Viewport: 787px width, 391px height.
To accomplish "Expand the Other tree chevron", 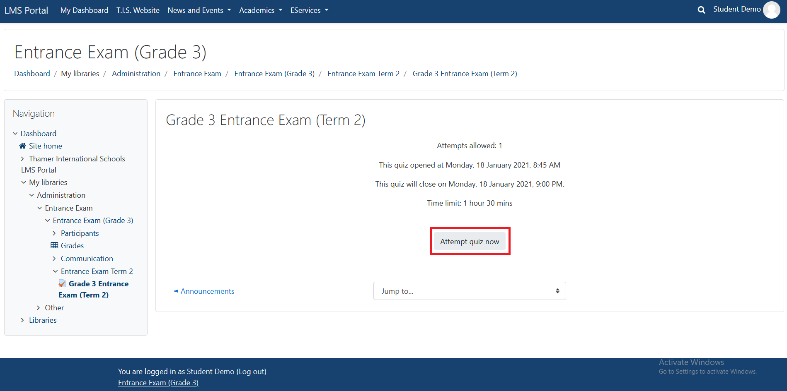I will click(39, 307).
